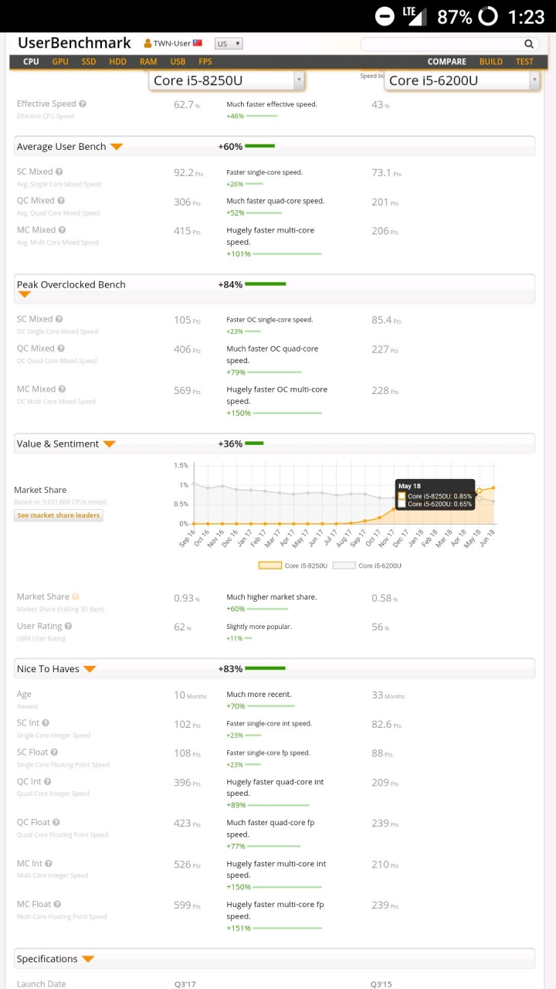Click the May 18 chart data point
This screenshot has height=989, width=556.
pyautogui.click(x=480, y=491)
